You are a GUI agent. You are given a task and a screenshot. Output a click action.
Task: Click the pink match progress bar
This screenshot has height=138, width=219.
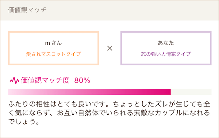click(x=89, y=92)
